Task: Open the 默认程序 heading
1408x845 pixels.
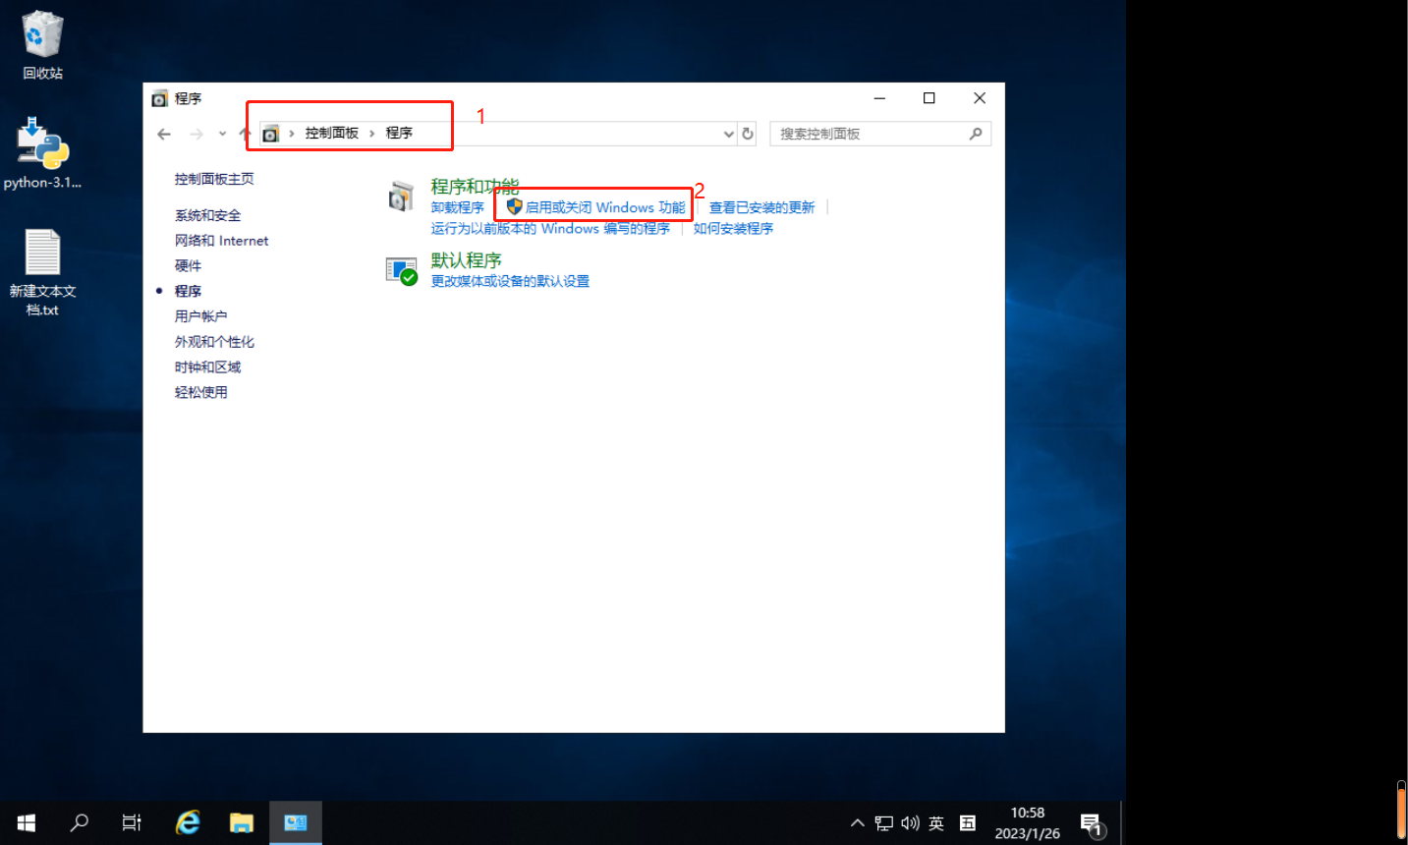Action: (x=466, y=260)
